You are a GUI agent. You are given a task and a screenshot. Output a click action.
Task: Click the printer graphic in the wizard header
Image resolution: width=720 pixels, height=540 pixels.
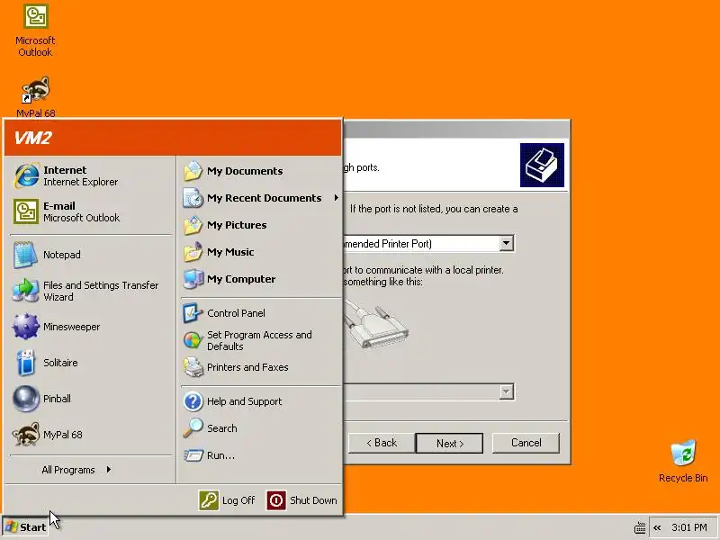[x=542, y=166]
